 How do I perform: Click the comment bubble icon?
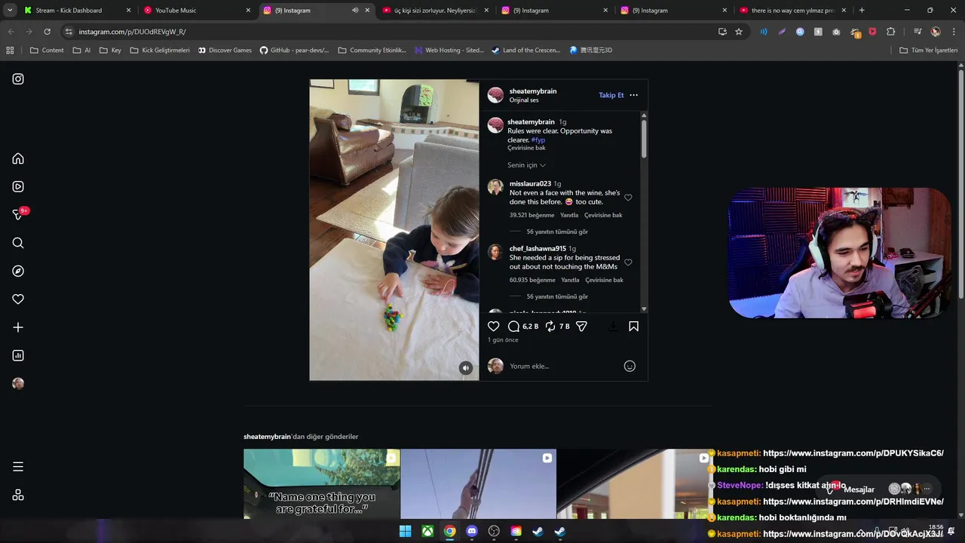click(x=513, y=327)
